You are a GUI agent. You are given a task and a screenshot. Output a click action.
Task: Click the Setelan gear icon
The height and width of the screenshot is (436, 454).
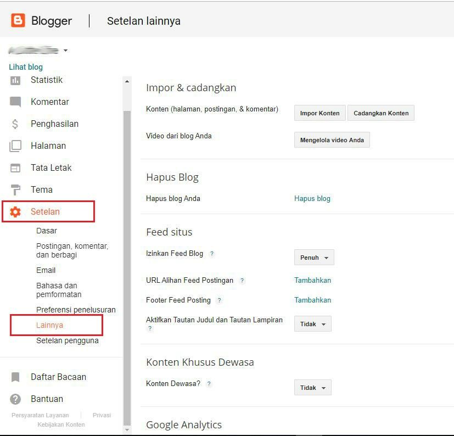click(15, 212)
